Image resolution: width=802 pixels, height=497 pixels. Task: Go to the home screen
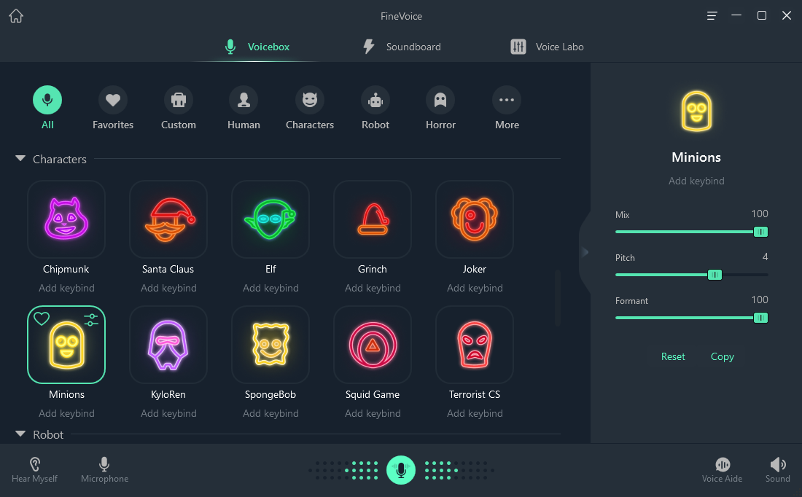pos(16,16)
